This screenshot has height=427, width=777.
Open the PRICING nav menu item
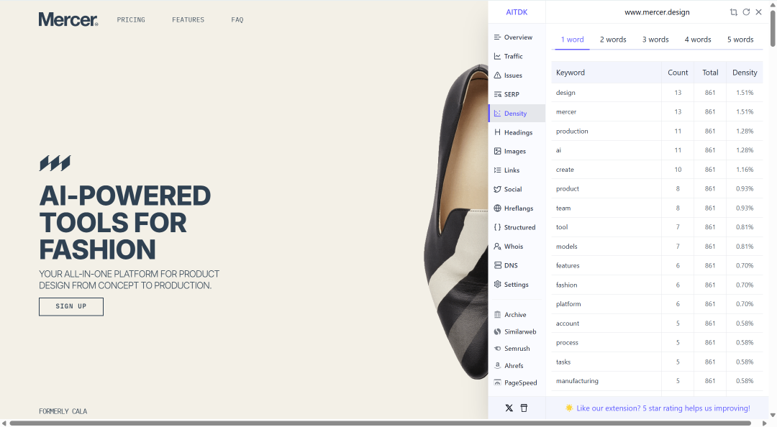tap(131, 20)
